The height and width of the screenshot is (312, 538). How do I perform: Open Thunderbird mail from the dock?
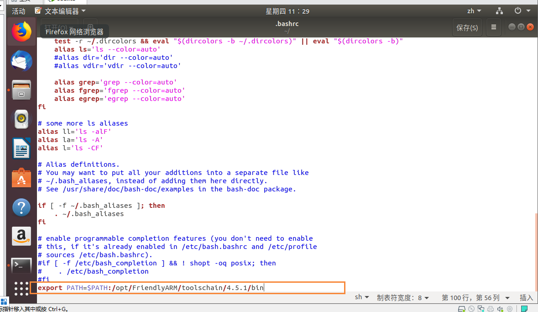pyautogui.click(x=21, y=61)
